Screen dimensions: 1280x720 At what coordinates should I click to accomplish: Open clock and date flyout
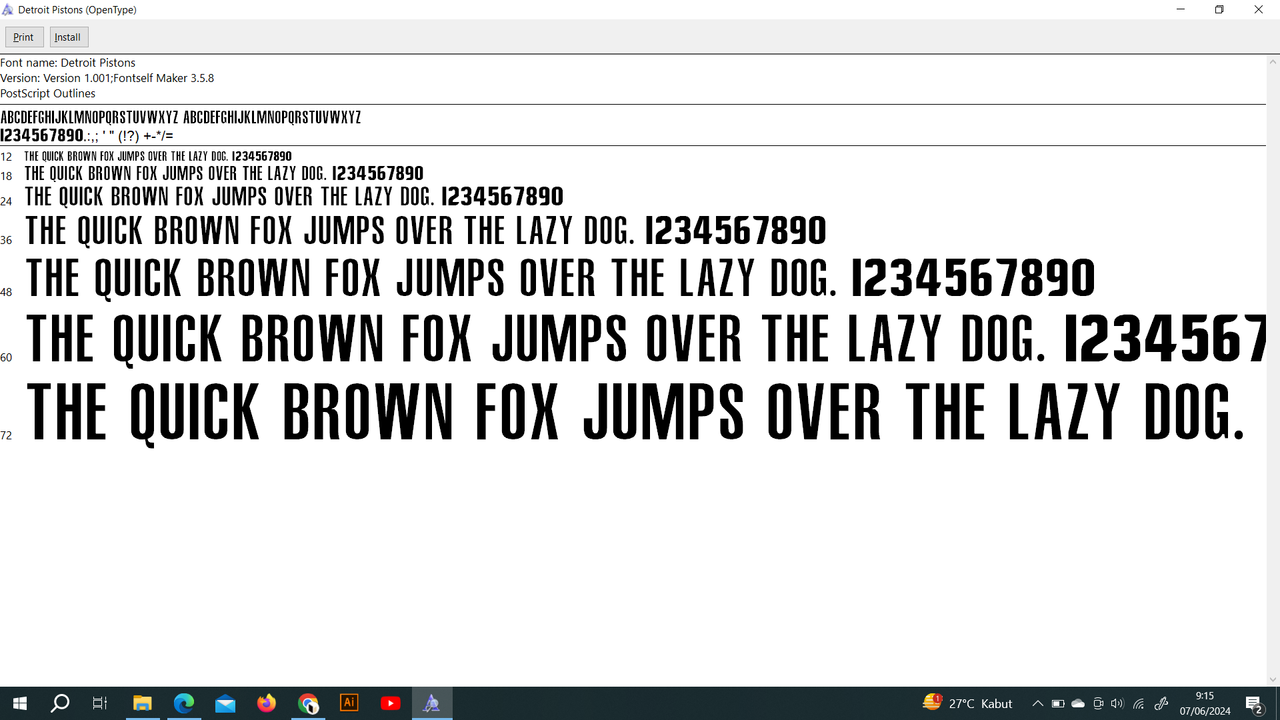coord(1205,703)
